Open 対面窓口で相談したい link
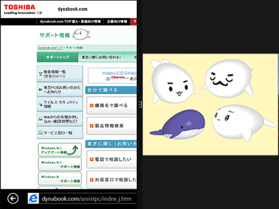 116,179
